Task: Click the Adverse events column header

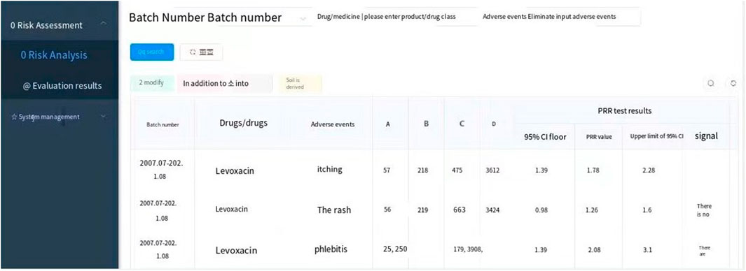Action: tap(333, 124)
